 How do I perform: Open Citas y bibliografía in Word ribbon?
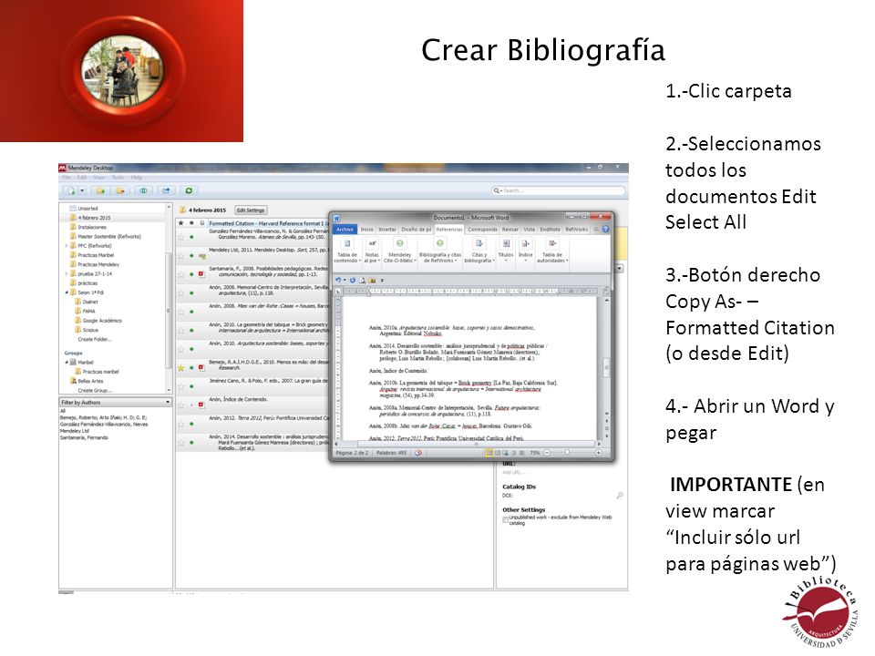tap(479, 251)
